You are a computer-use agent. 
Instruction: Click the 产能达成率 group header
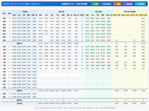[x=98, y=12]
